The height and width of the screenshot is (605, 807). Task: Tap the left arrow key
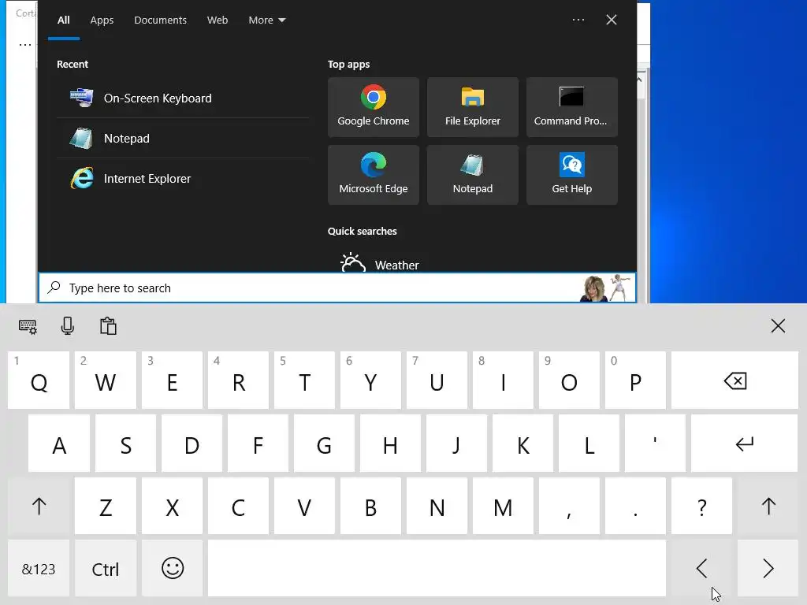click(x=701, y=569)
